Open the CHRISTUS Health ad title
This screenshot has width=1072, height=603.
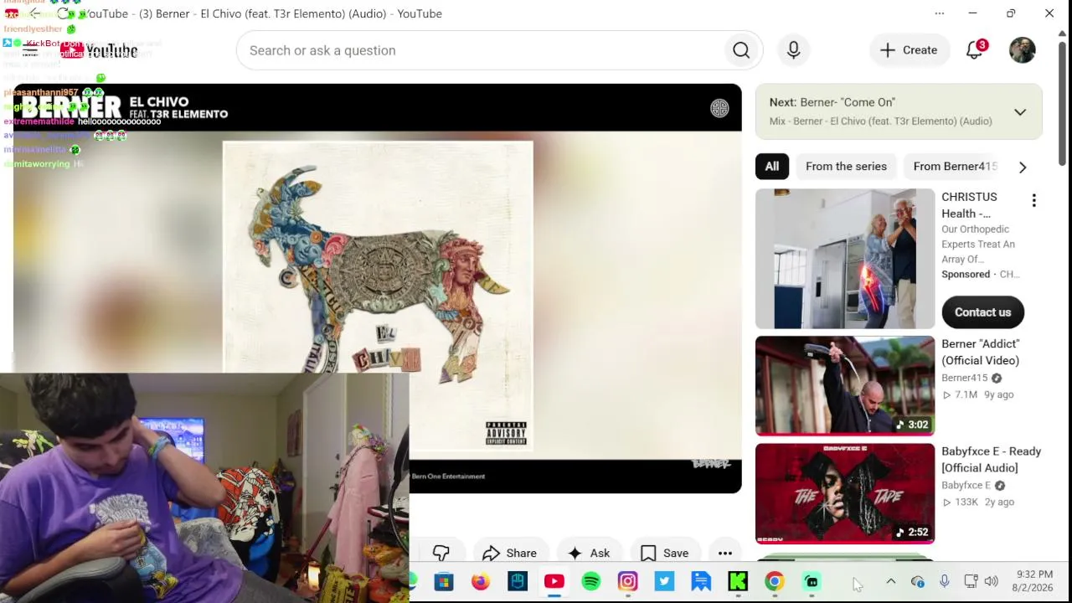tap(969, 205)
